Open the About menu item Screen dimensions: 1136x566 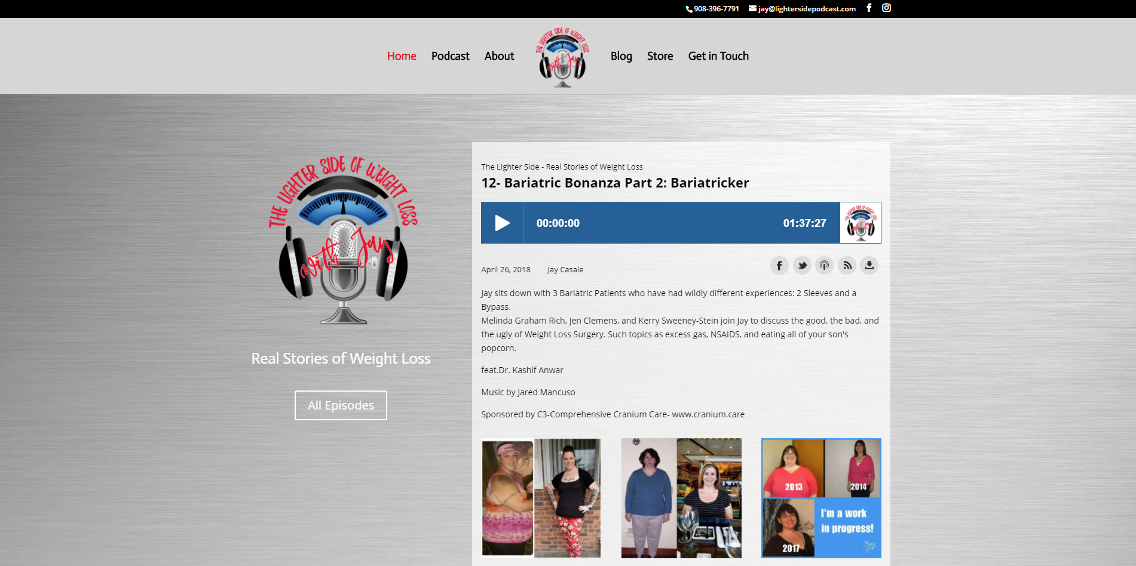click(x=500, y=56)
